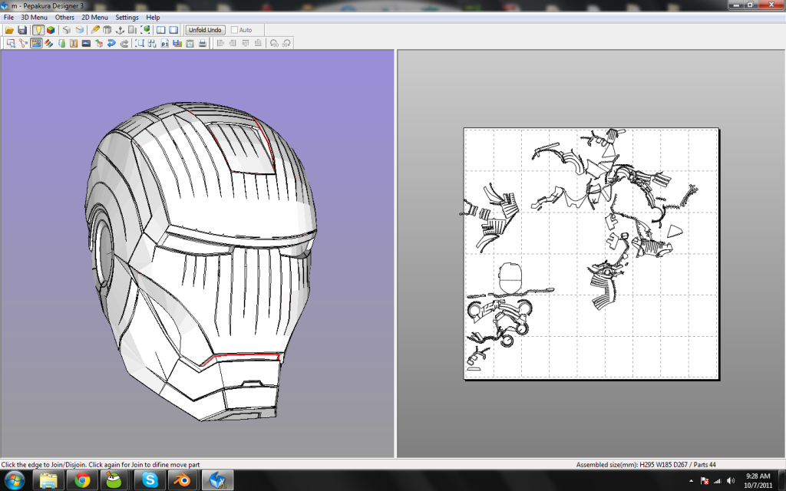Image resolution: width=786 pixels, height=491 pixels.
Task: Click the green cube fit-view icon
Action: pos(145,30)
